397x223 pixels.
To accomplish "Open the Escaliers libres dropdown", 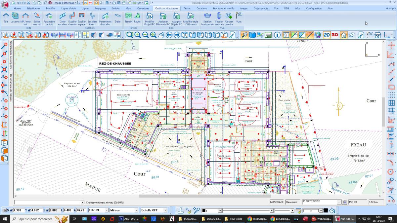I will pyautogui.click(x=92, y=20).
